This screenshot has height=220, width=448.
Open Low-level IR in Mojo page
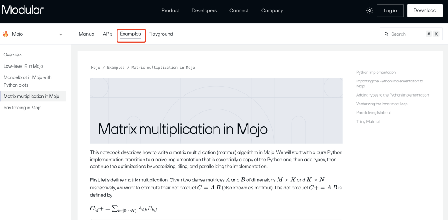(x=23, y=66)
